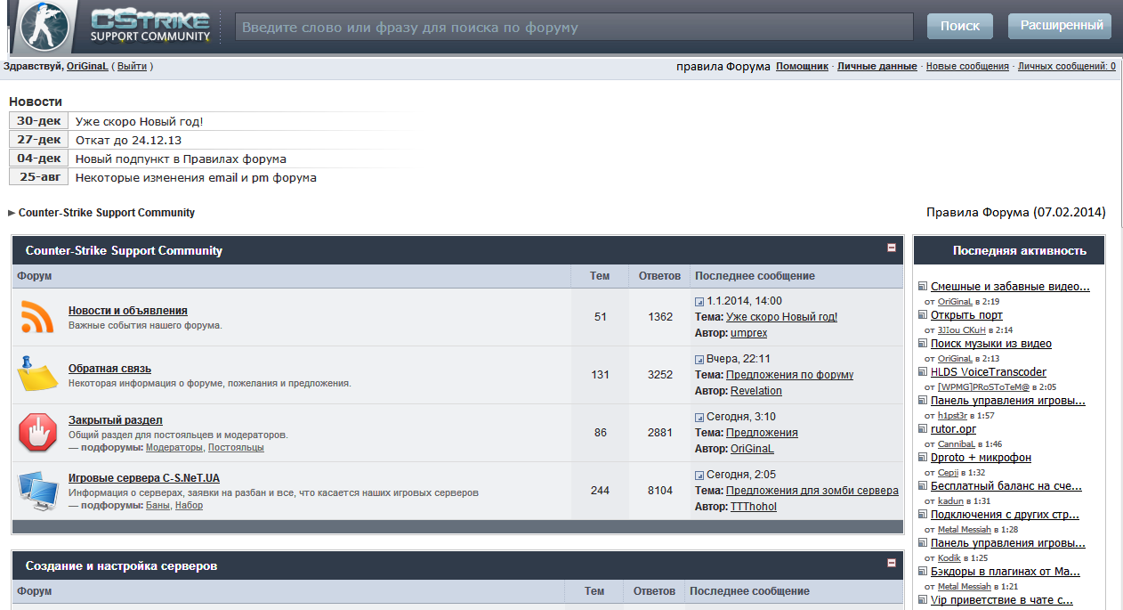Open recent topic HLDS VoiceTranscoder
This screenshot has width=1123, height=610.
click(989, 372)
